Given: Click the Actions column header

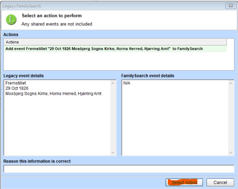Looking at the screenshot, I should tap(115, 42).
